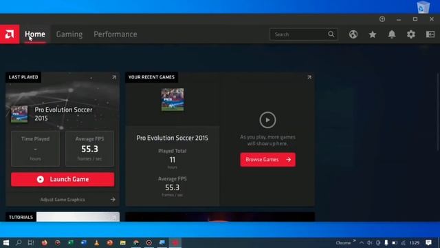The height and width of the screenshot is (248, 440).
Task: Show hidden system tray icons
Action: [362, 242]
